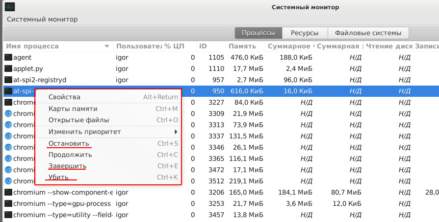Switch to the Ресурсы tab
The height and width of the screenshot is (222, 439).
point(305,33)
